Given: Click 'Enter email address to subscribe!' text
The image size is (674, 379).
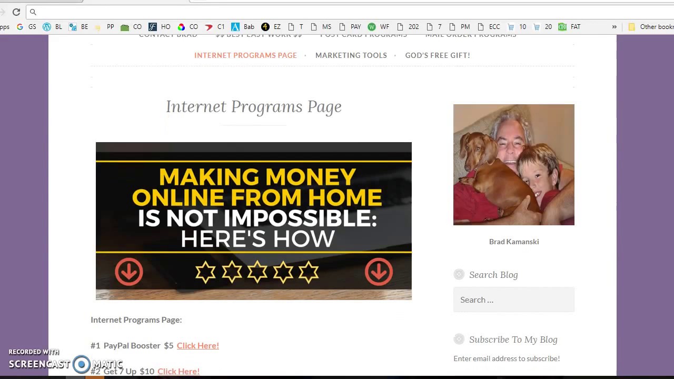Looking at the screenshot, I should pyautogui.click(x=507, y=358).
